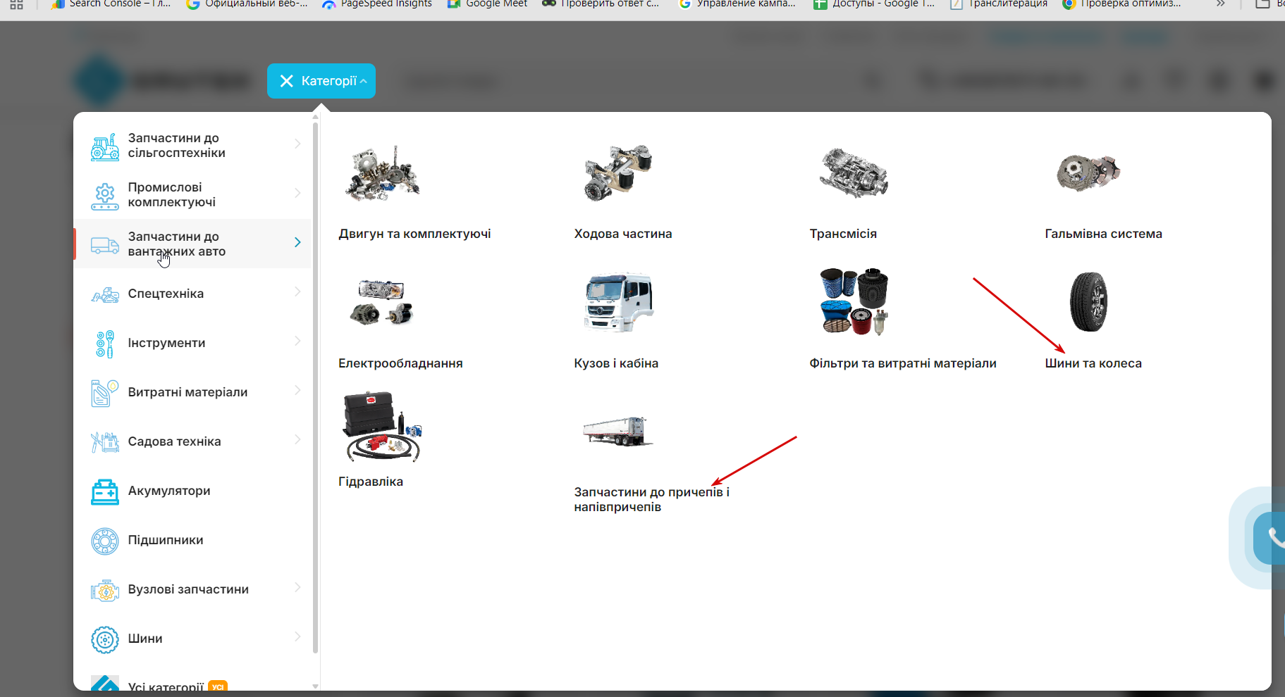Select Вузлові запчастини menu item
The image size is (1285, 697).
(192, 589)
